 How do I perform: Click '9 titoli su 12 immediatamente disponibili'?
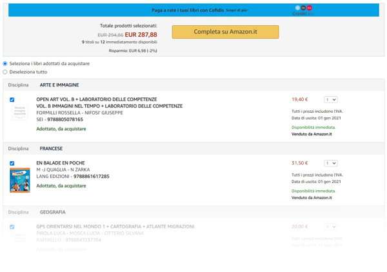(x=119, y=42)
